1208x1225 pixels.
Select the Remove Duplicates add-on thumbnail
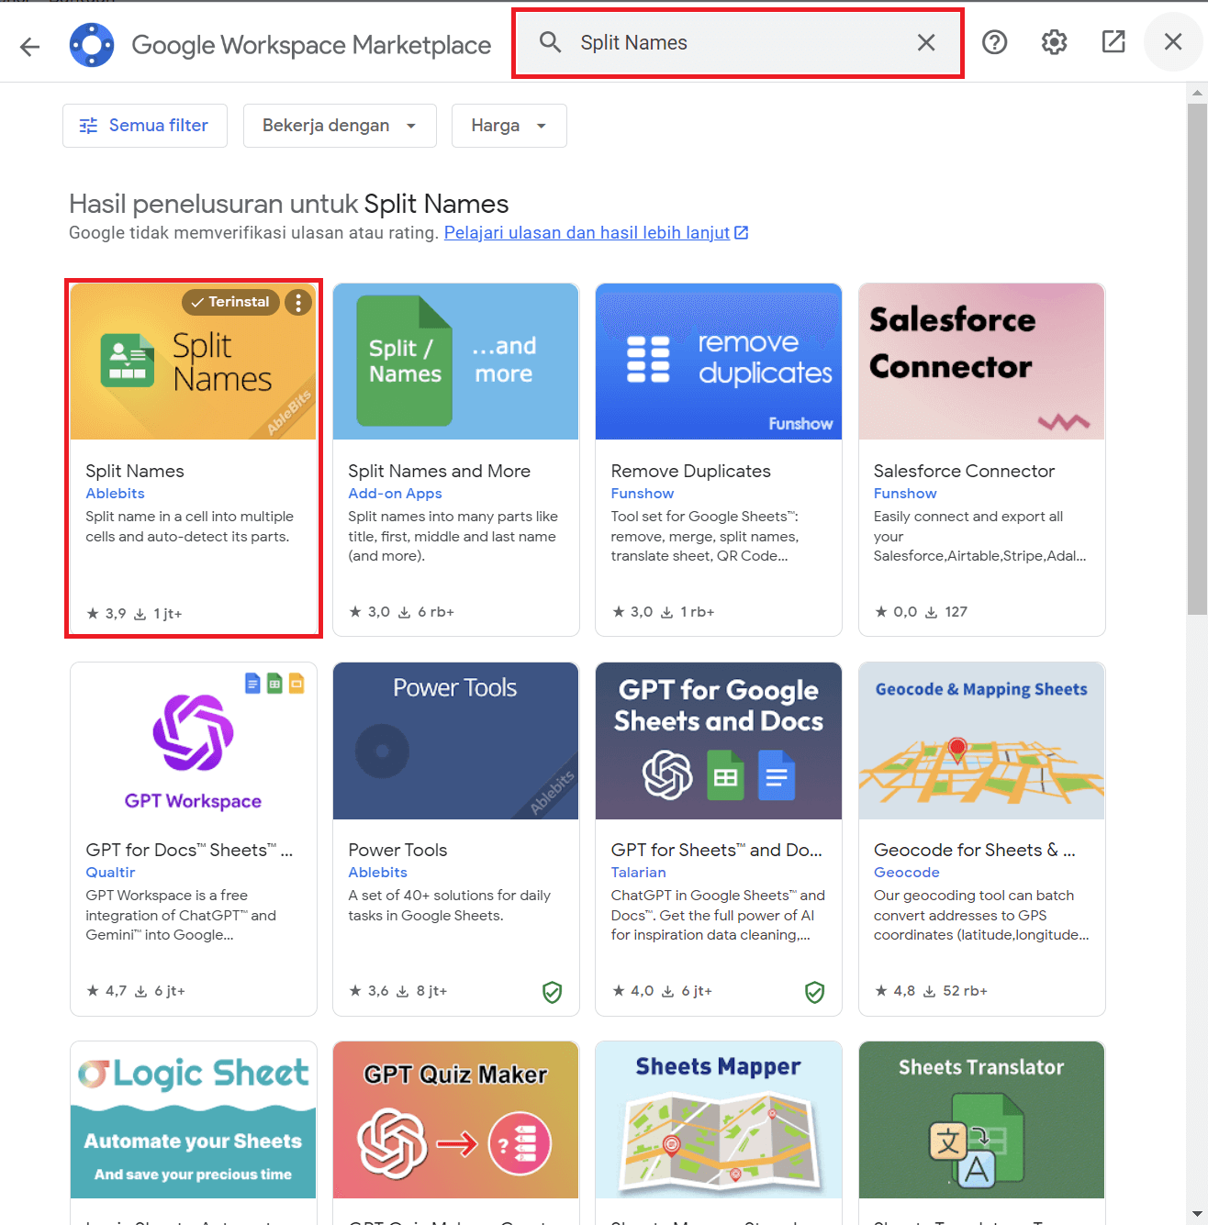coord(718,362)
